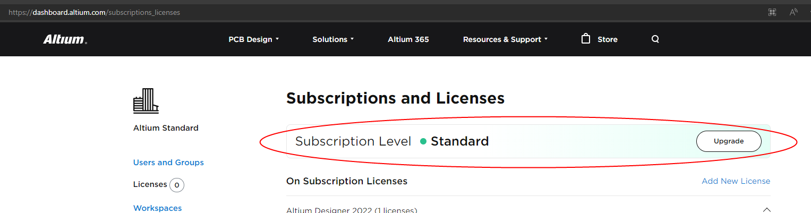Expand the Resources & Support menu
The image size is (811, 213).
505,39
